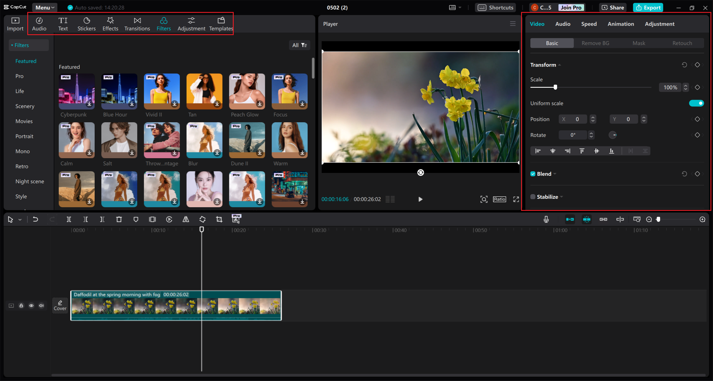Click the Mirror/Flip horizontal icon
Image resolution: width=713 pixels, height=381 pixels.
coord(185,219)
